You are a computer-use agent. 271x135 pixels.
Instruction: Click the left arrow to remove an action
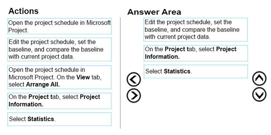tap(134, 79)
